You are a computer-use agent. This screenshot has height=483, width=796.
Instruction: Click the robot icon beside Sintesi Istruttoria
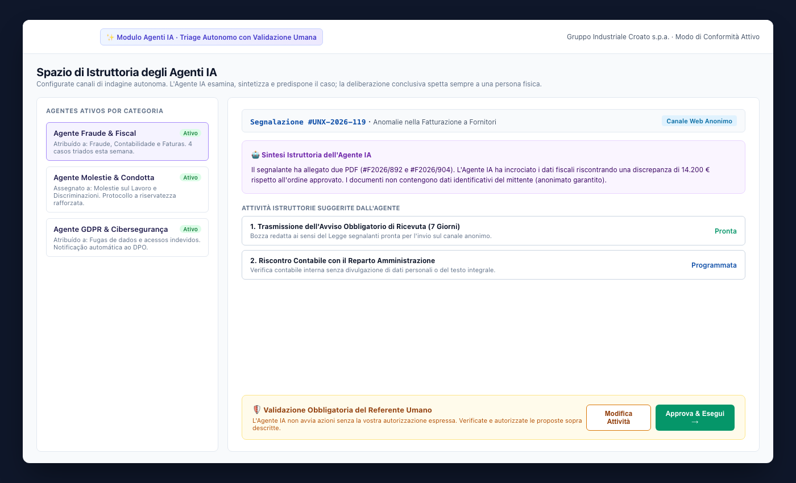pyautogui.click(x=255, y=155)
